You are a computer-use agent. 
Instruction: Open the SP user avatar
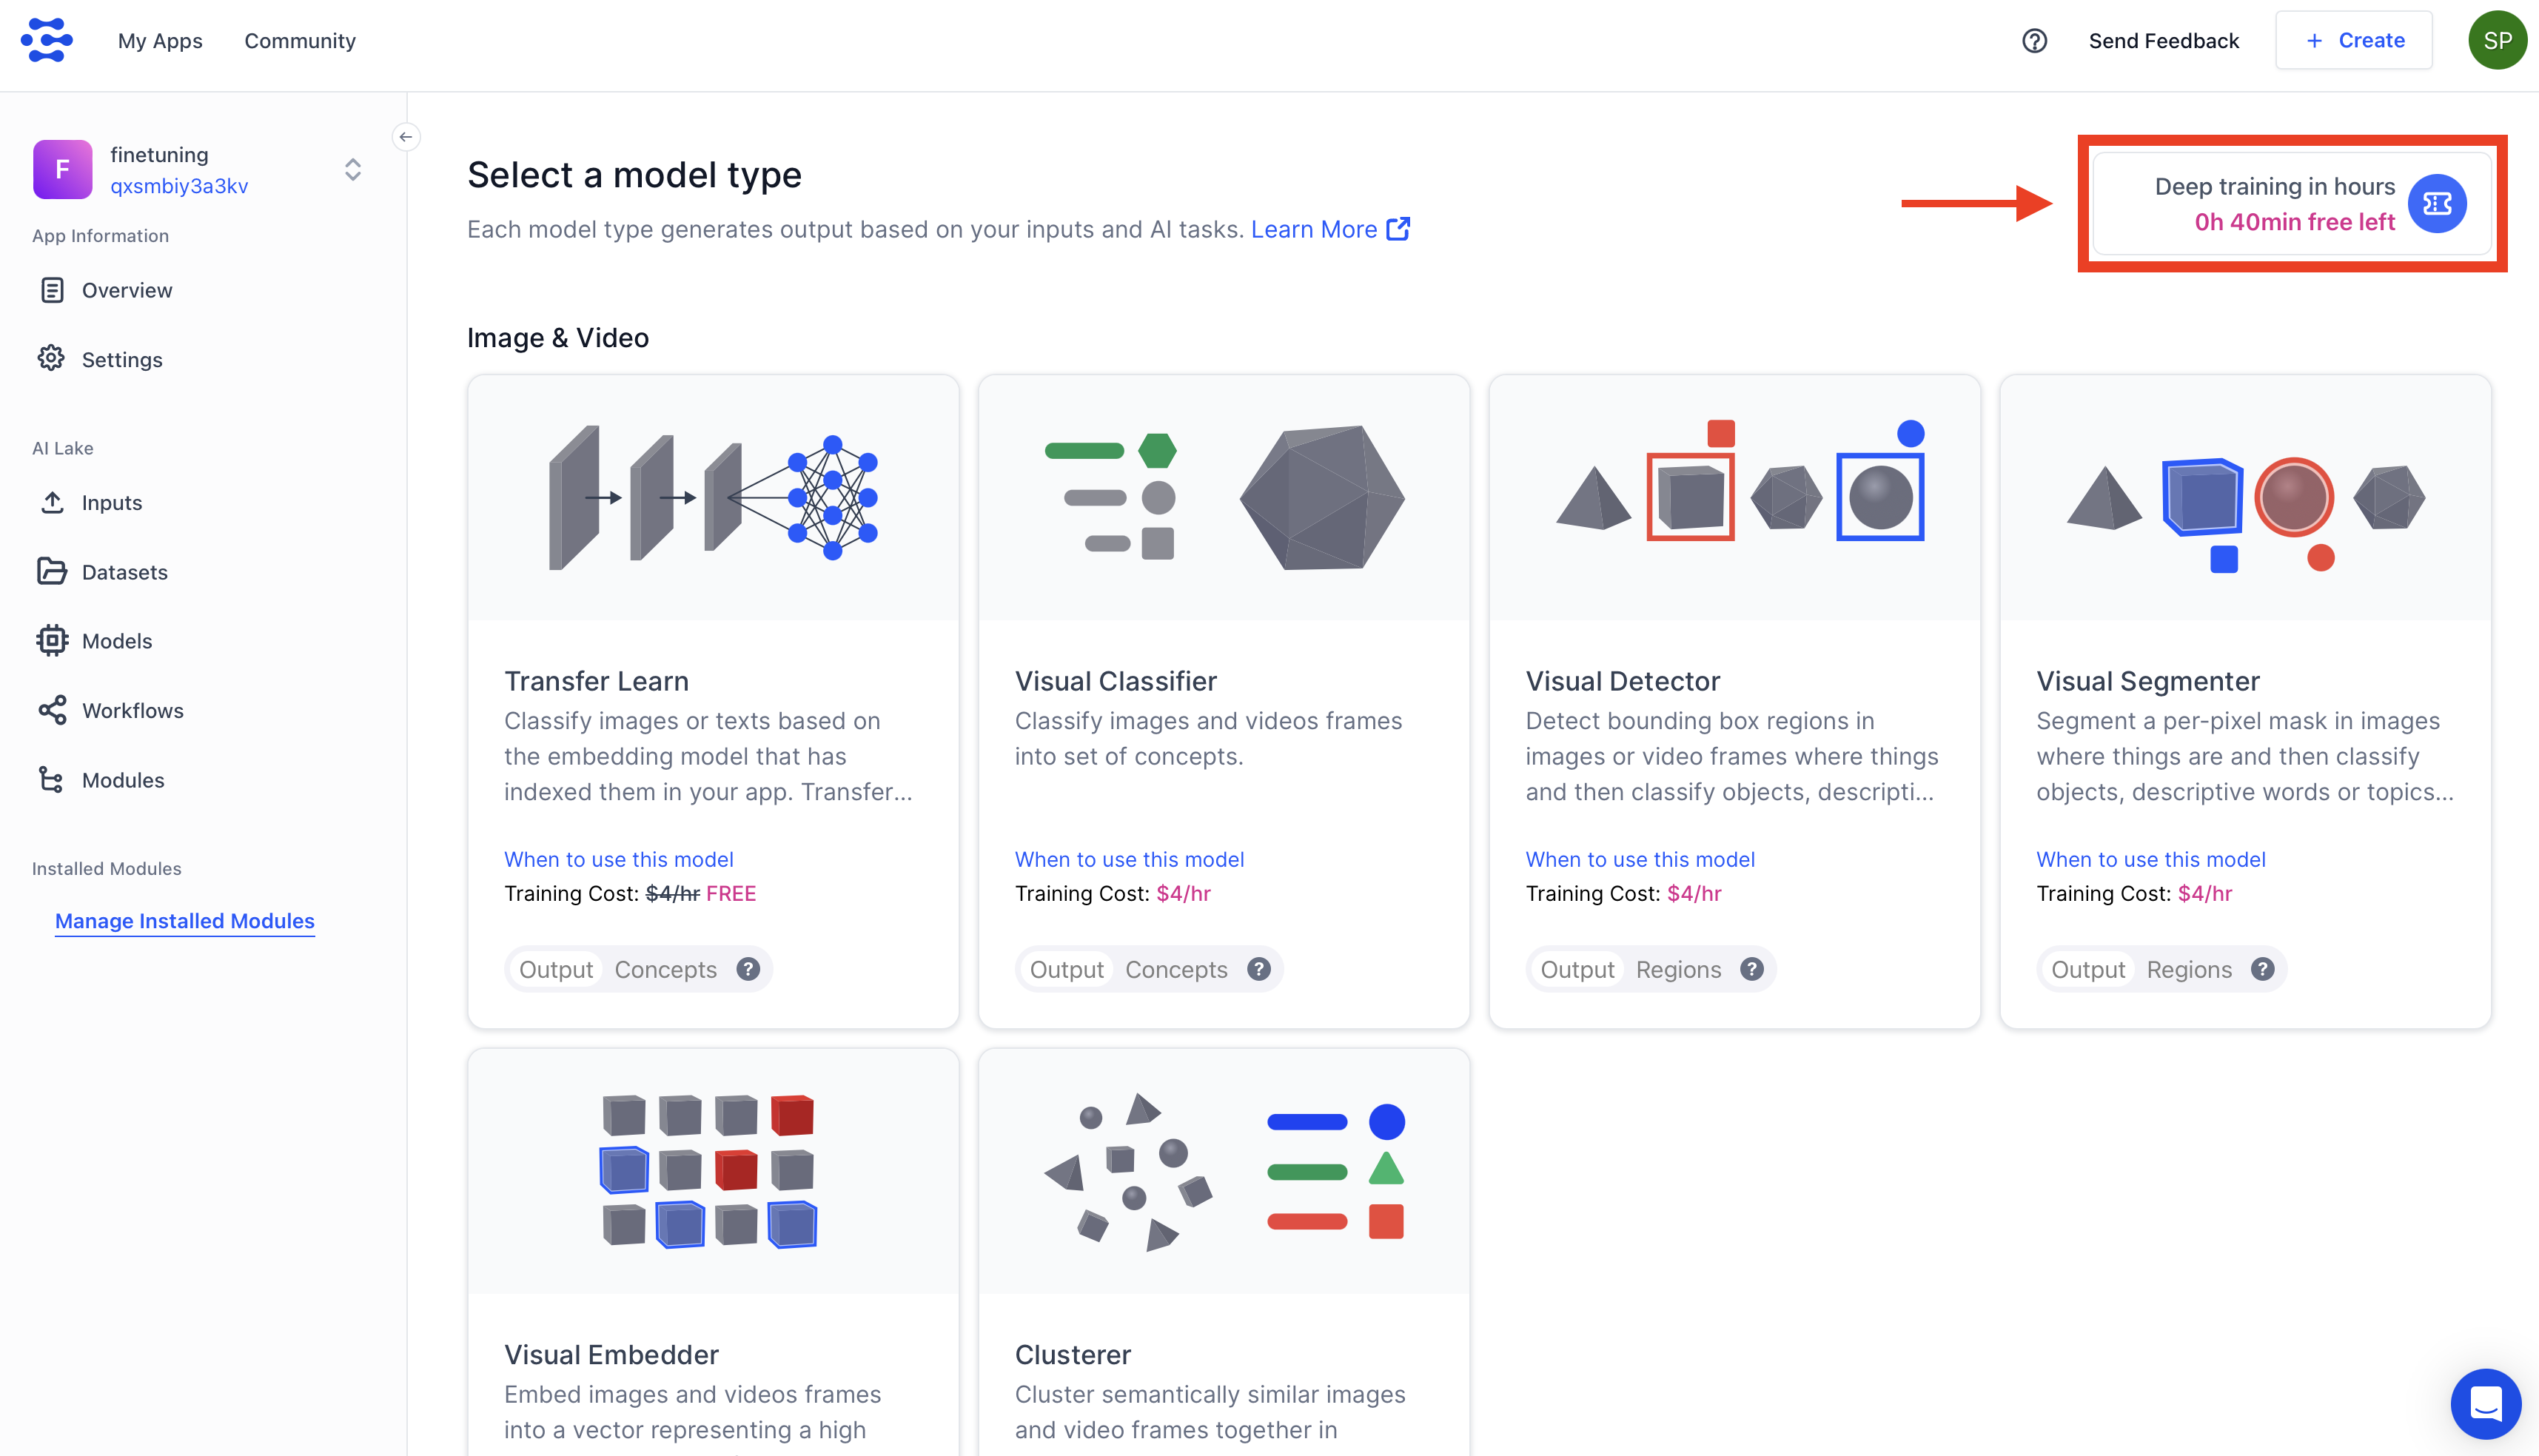2497,41
